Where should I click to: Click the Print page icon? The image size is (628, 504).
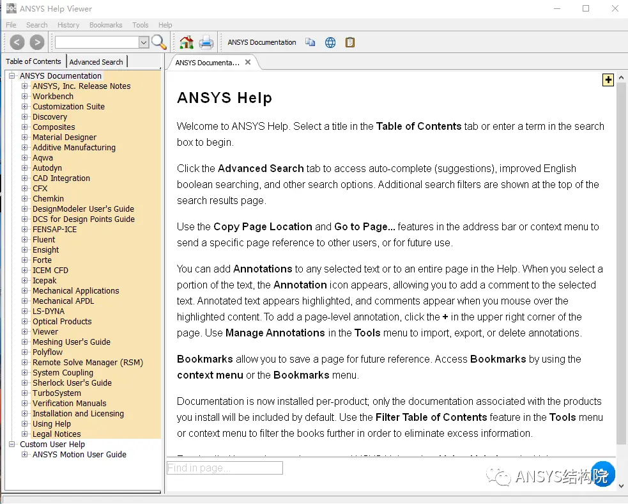(206, 42)
